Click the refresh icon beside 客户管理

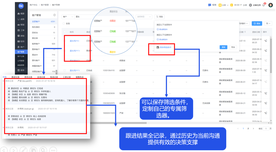[54, 15]
